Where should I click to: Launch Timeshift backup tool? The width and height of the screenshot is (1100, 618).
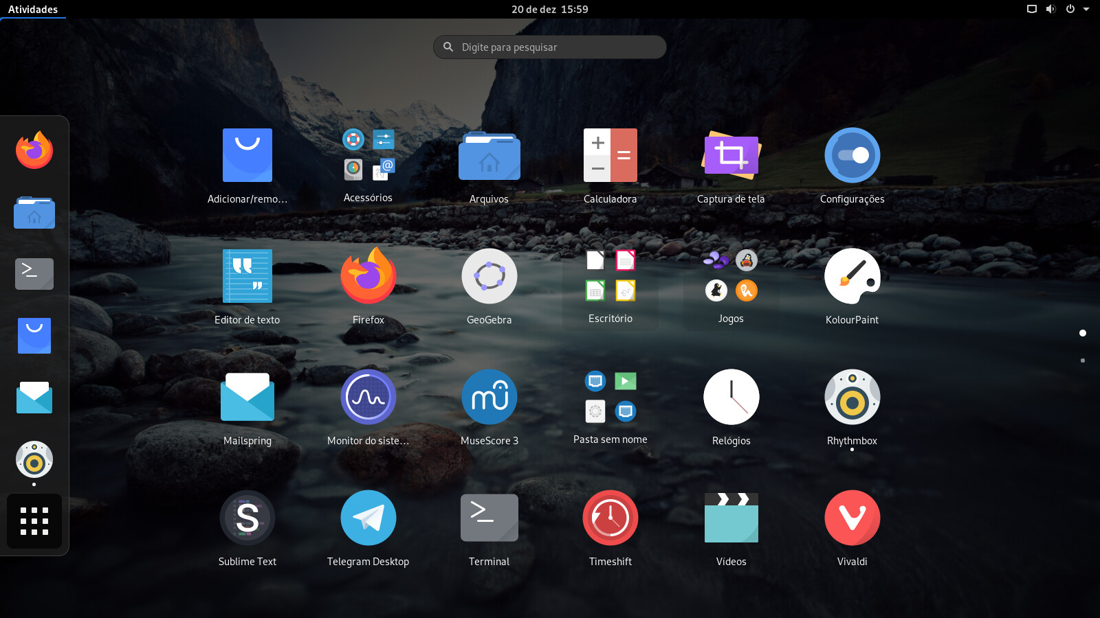610,518
